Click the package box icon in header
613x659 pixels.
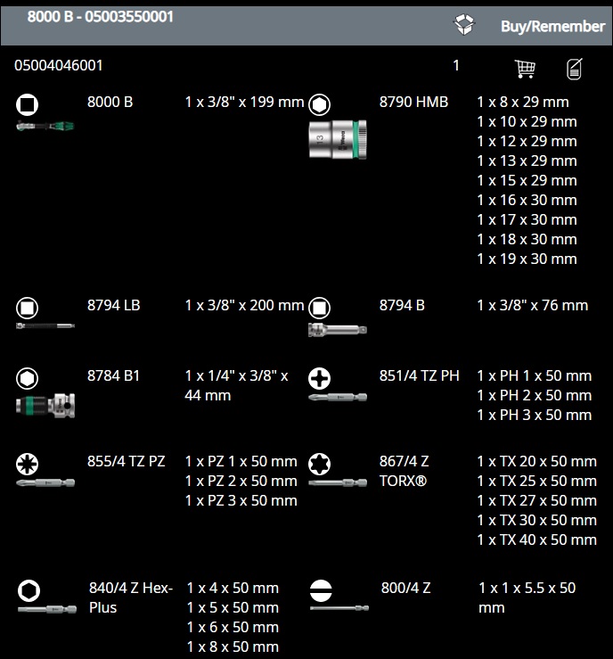tap(464, 25)
